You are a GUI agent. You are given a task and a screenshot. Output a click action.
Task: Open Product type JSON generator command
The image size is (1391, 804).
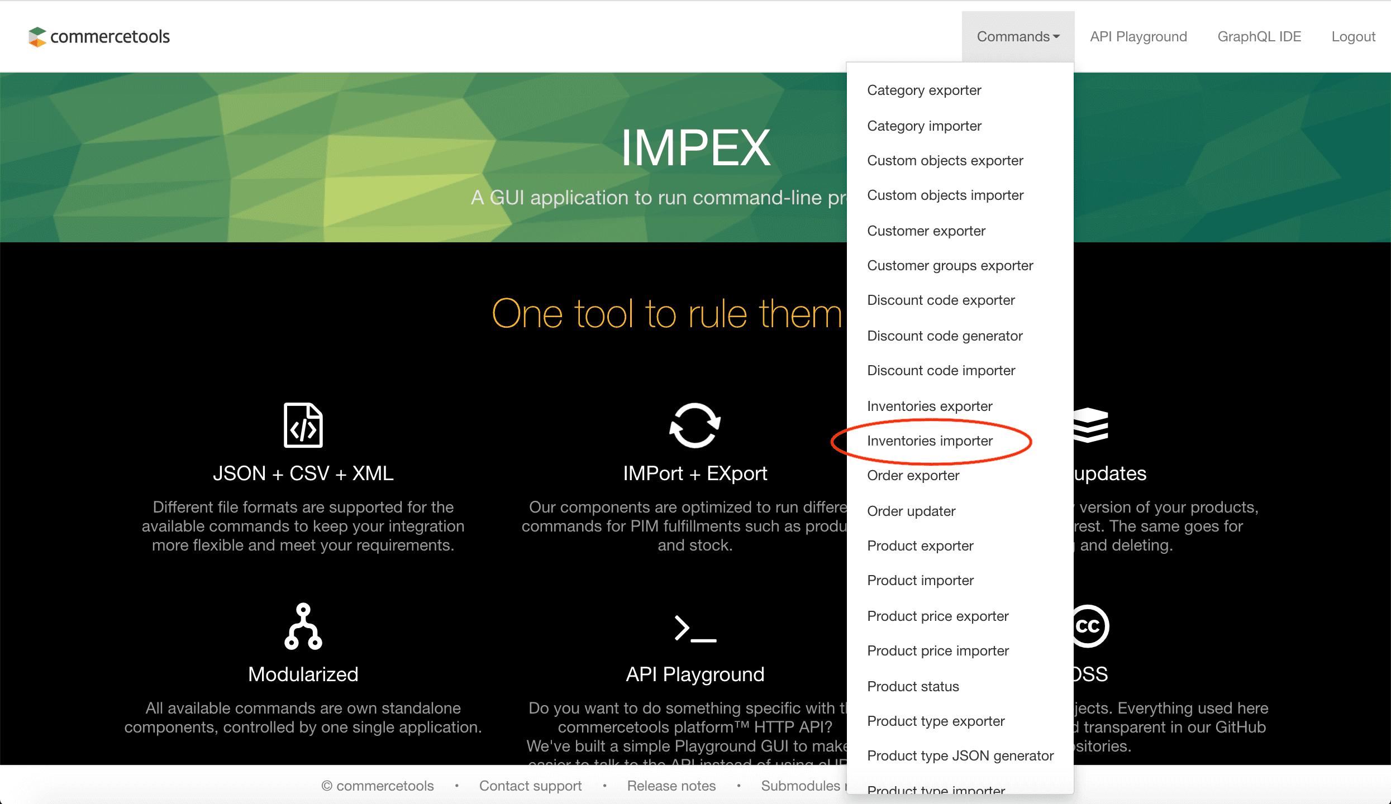click(960, 756)
